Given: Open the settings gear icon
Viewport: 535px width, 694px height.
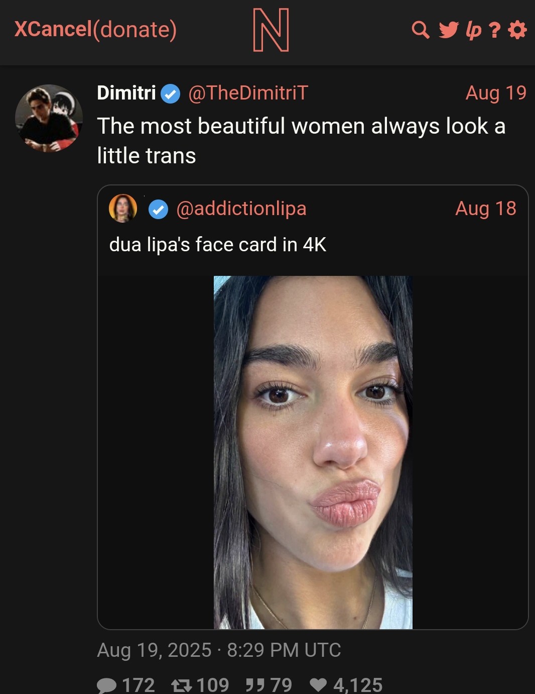Looking at the screenshot, I should click(x=517, y=30).
